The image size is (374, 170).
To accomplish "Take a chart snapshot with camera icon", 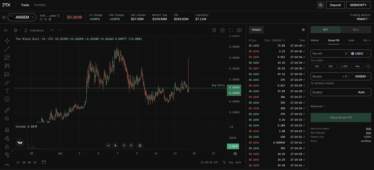I will click(239, 30).
